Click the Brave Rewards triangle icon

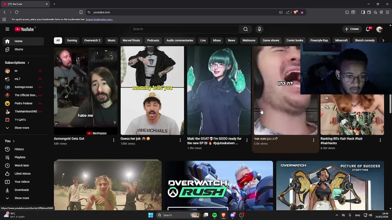coord(302,12)
